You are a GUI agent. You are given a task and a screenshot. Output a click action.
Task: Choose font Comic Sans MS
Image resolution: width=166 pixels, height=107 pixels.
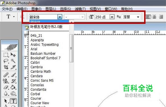click(42, 80)
